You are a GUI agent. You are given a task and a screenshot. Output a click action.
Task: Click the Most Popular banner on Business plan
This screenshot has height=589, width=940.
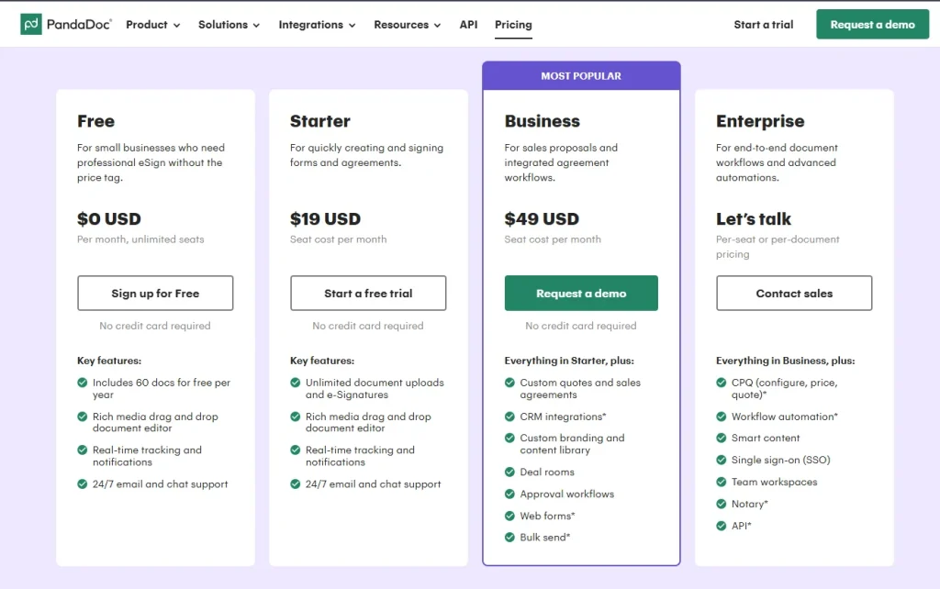click(581, 76)
